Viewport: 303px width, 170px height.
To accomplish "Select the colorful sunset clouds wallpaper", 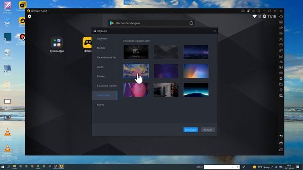I will point(136,71).
